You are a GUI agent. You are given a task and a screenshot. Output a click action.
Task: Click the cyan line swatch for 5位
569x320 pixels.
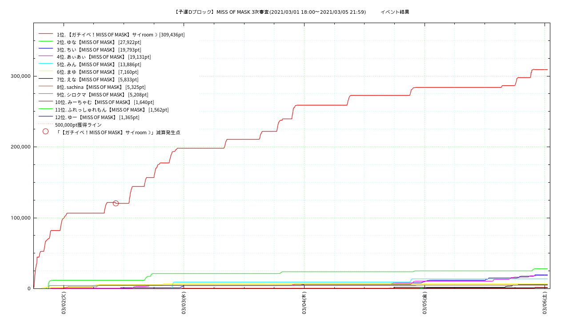tap(46, 64)
